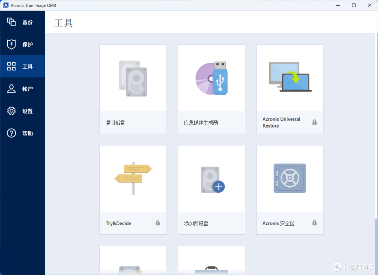Click the Acronis 安全区 safe vault icon

(x=290, y=178)
